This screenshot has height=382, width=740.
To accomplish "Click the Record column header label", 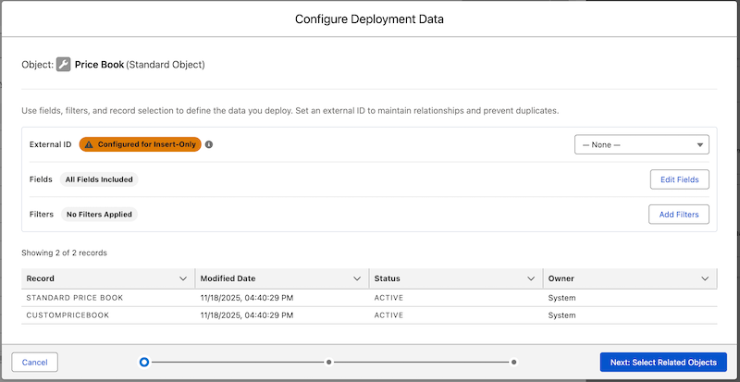I will tap(40, 278).
